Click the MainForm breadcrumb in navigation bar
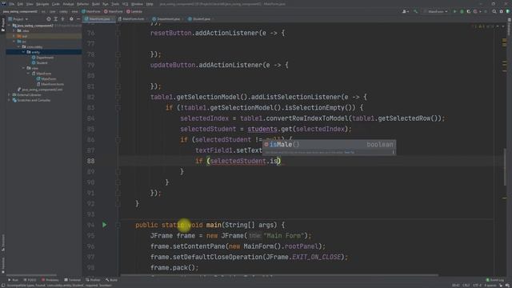Image resolution: width=512 pixels, height=288 pixels. tap(90, 11)
